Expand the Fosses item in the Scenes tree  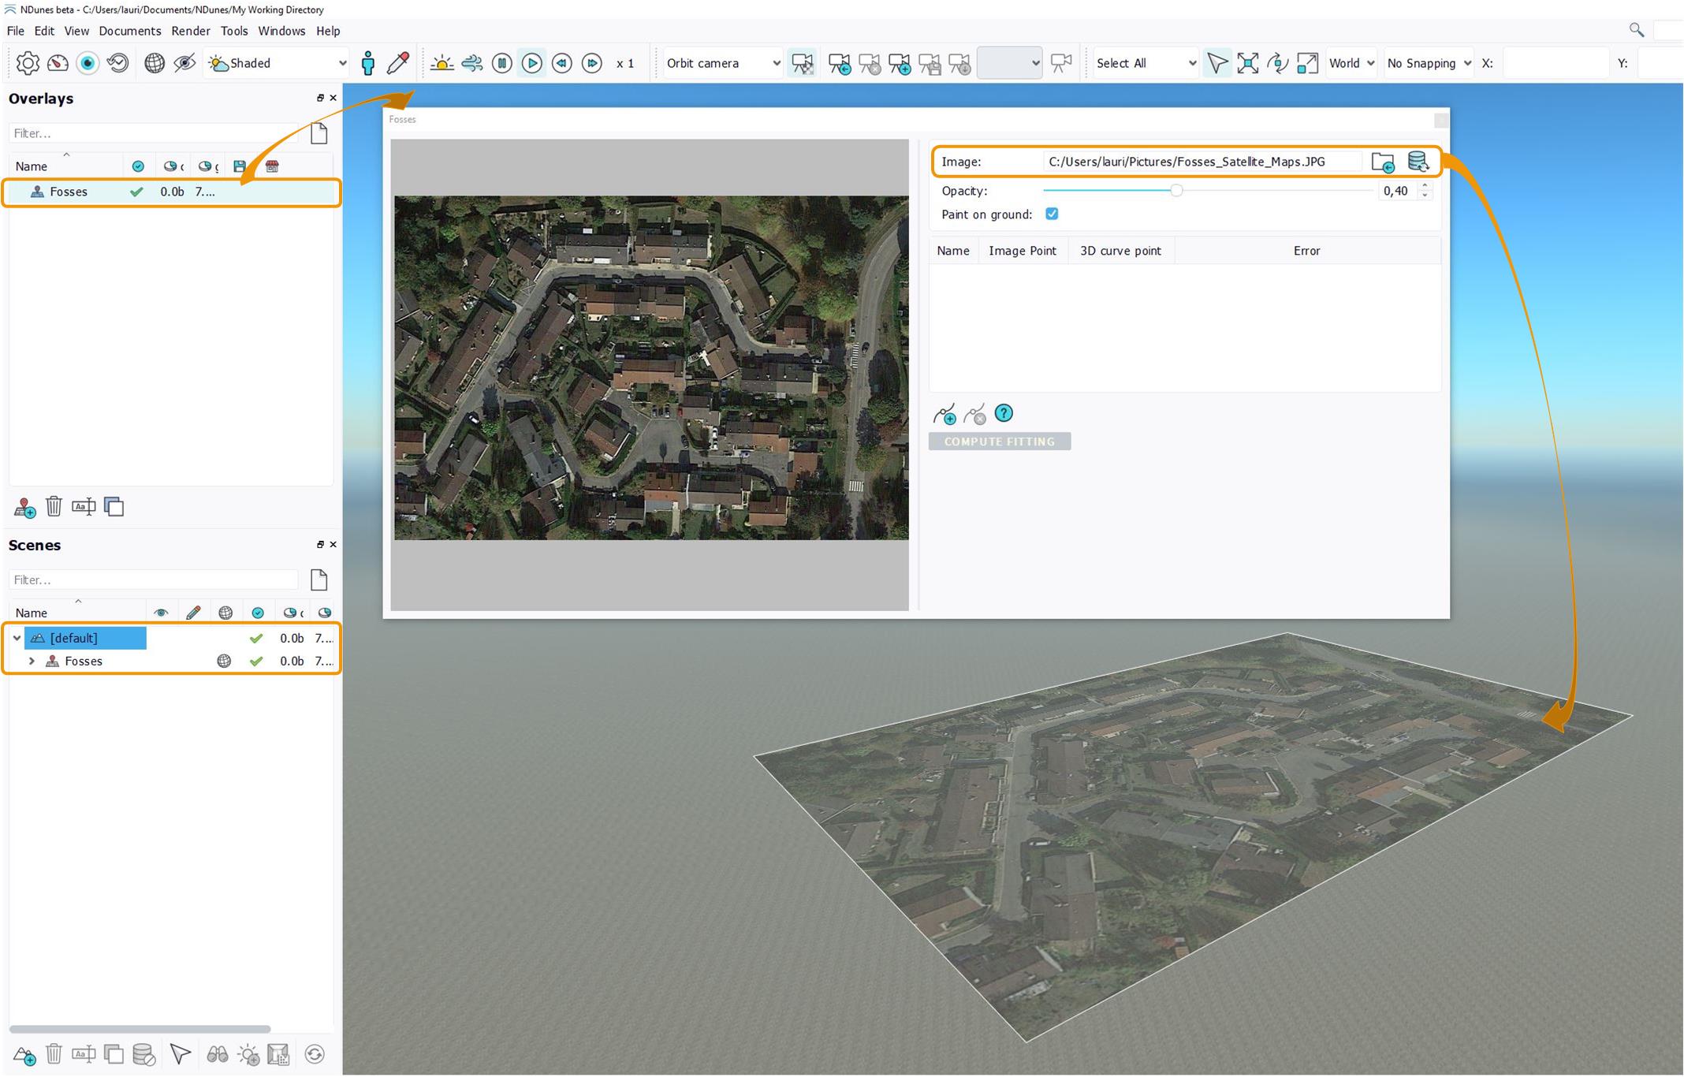click(32, 661)
